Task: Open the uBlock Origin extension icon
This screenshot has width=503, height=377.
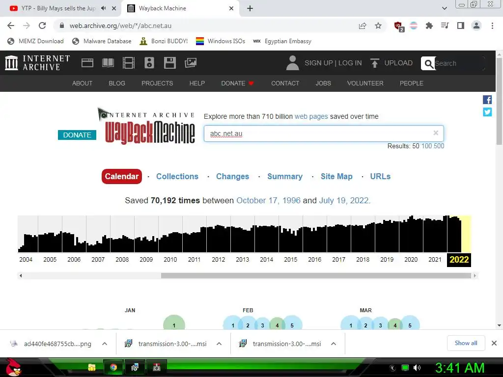Action: (399, 26)
